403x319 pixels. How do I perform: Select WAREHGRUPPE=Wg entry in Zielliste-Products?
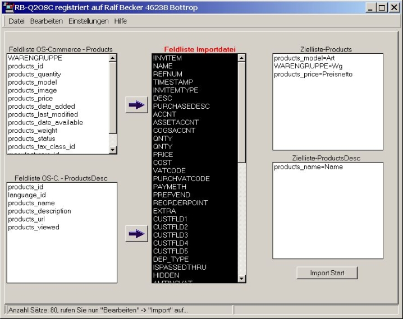[300, 66]
